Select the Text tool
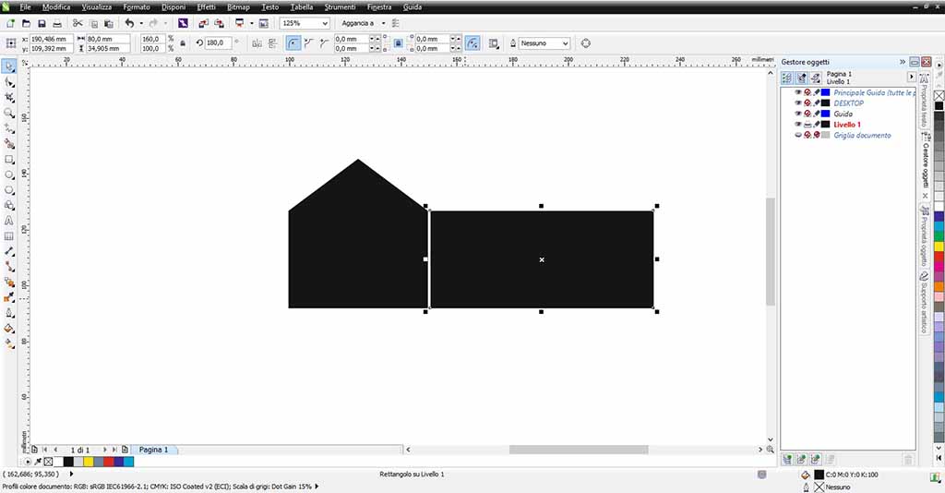Viewport: 945px width, 493px height. (9, 221)
